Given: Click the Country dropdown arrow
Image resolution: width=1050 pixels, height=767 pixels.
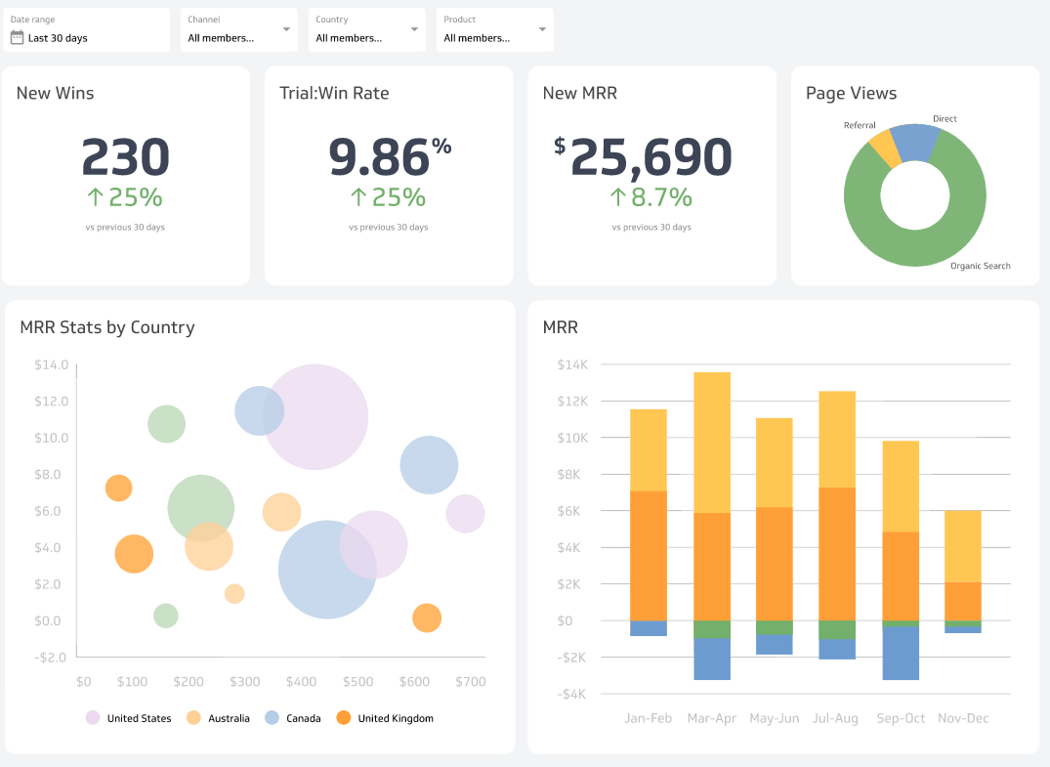Looking at the screenshot, I should coord(414,29).
